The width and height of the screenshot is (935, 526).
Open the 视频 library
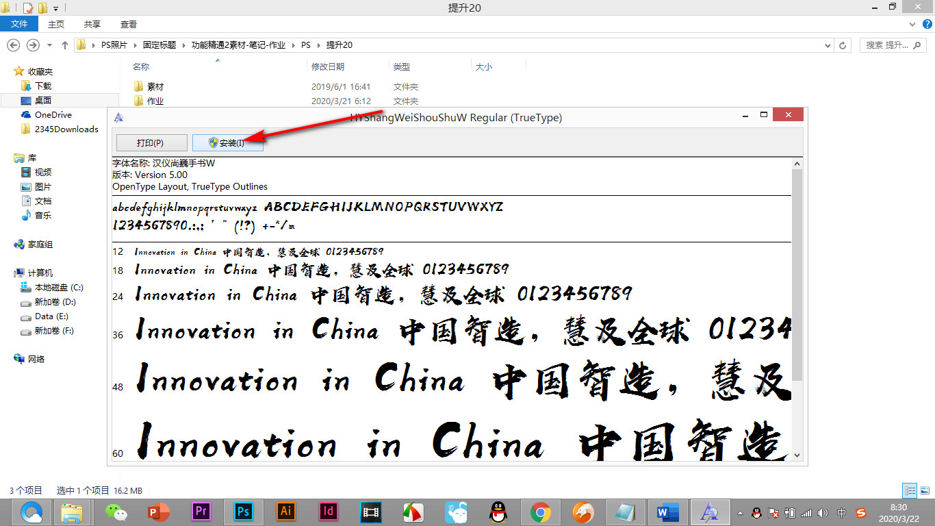(42, 172)
